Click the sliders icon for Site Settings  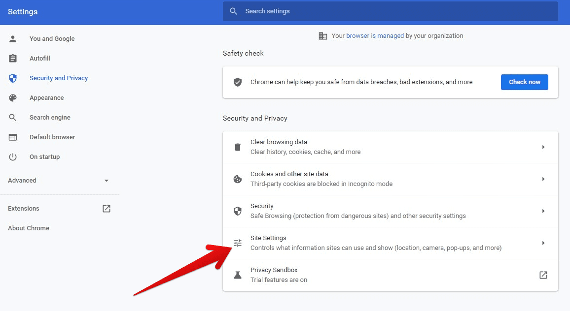coord(237,243)
